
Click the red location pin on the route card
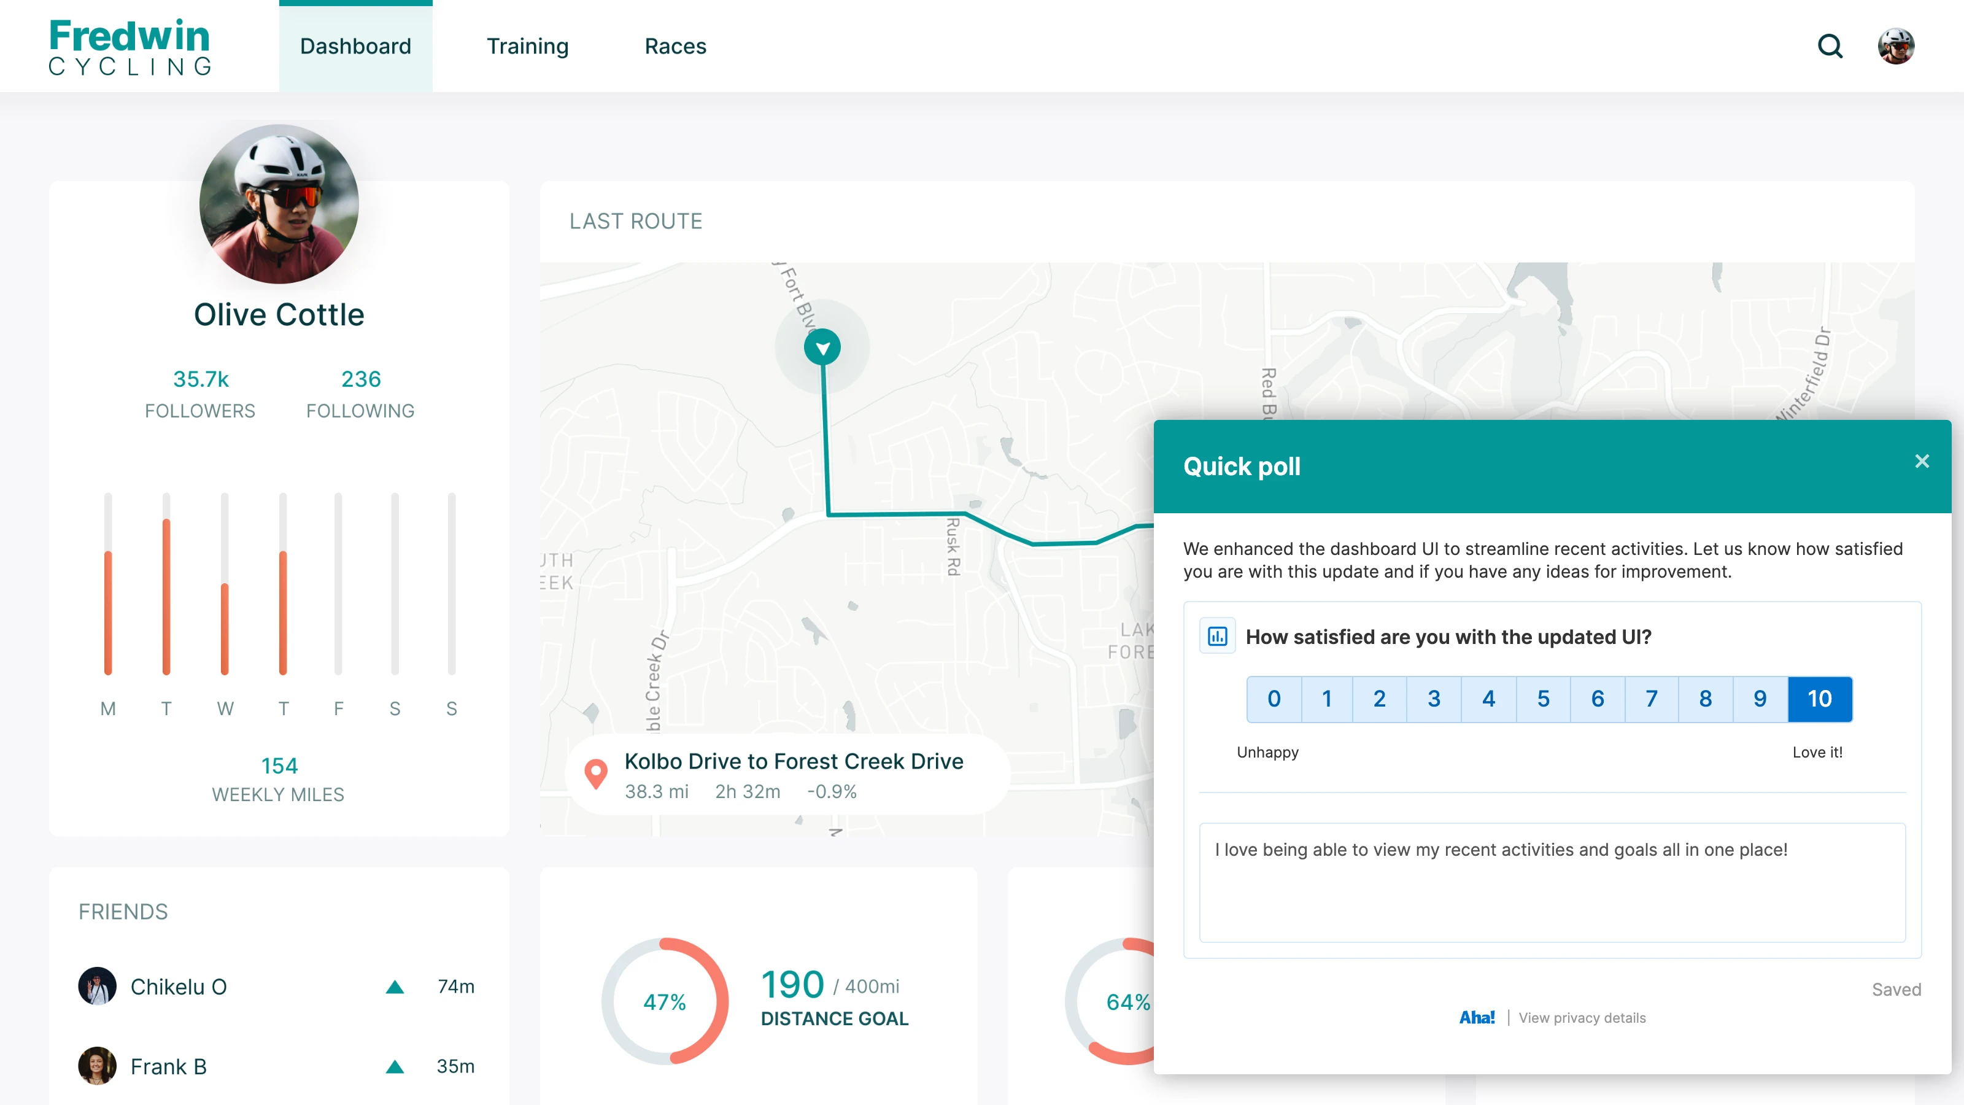point(596,774)
